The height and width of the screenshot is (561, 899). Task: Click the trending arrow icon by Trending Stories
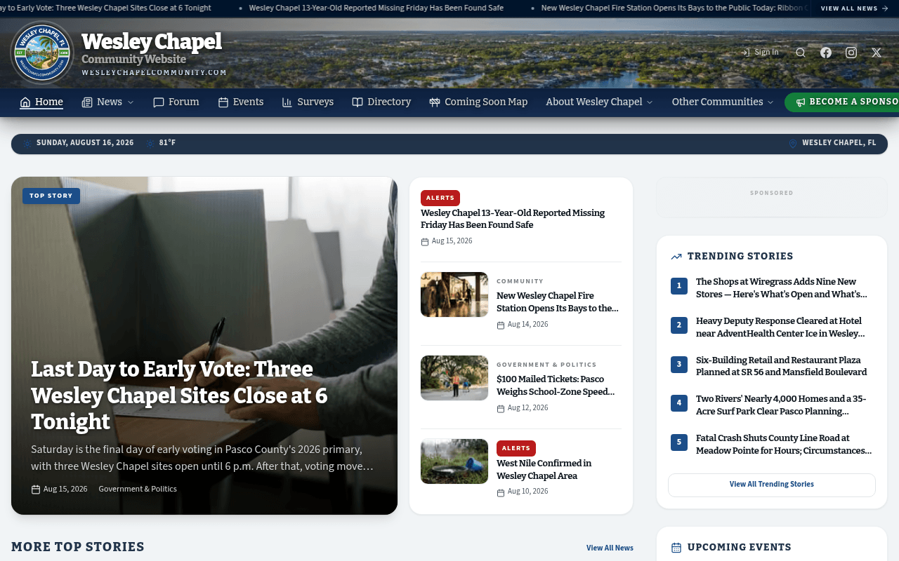click(x=676, y=257)
